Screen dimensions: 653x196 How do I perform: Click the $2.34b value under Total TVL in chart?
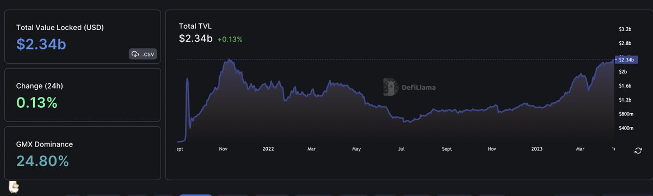click(x=195, y=39)
